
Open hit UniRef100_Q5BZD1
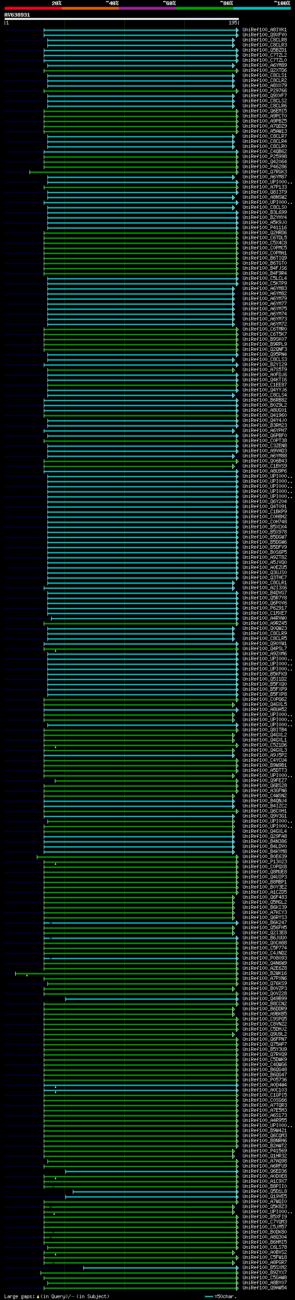pos(264,50)
